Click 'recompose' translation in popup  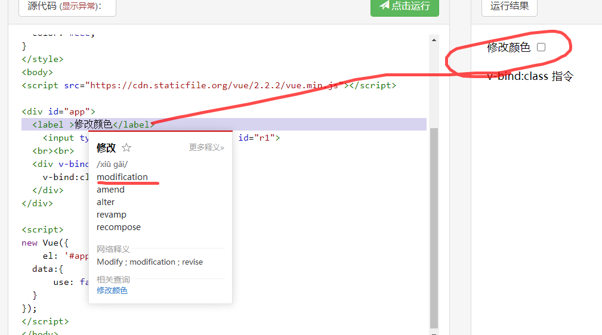tap(119, 227)
